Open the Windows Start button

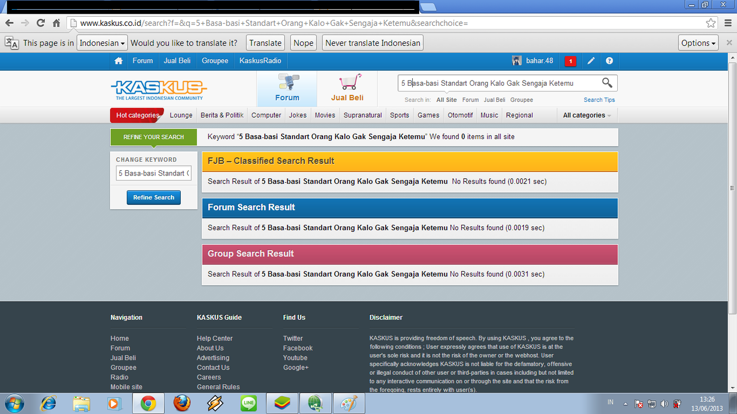coord(14,403)
